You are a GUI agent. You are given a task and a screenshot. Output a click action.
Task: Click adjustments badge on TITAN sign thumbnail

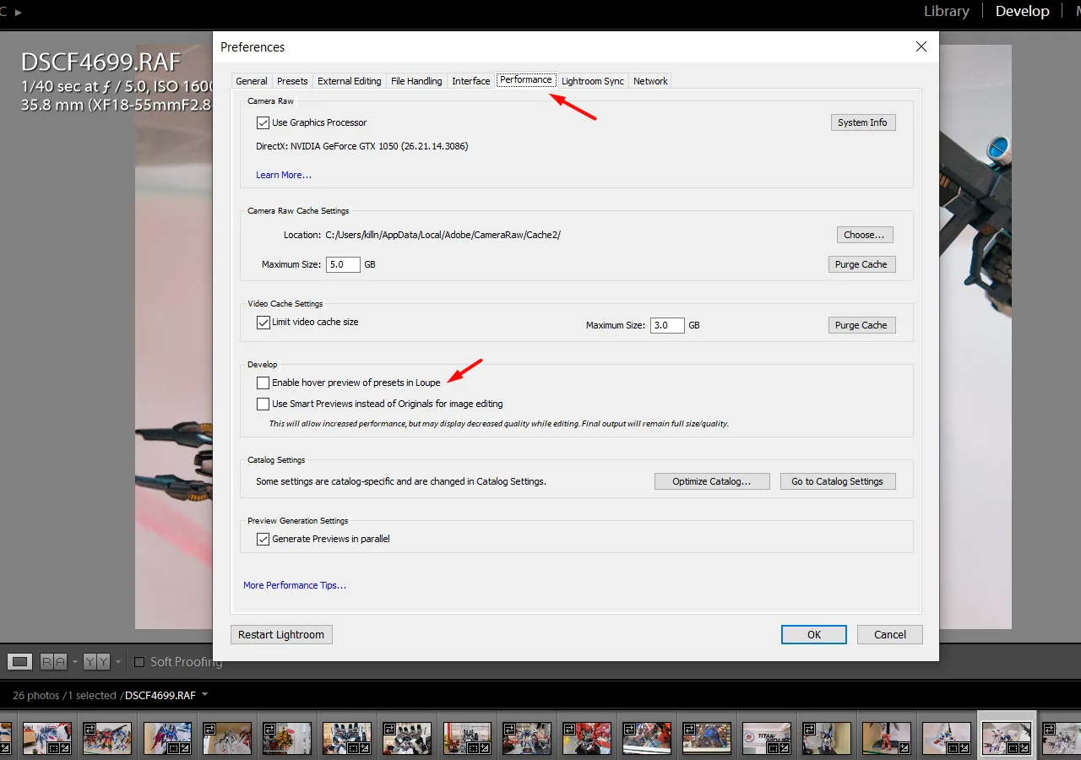click(x=785, y=747)
